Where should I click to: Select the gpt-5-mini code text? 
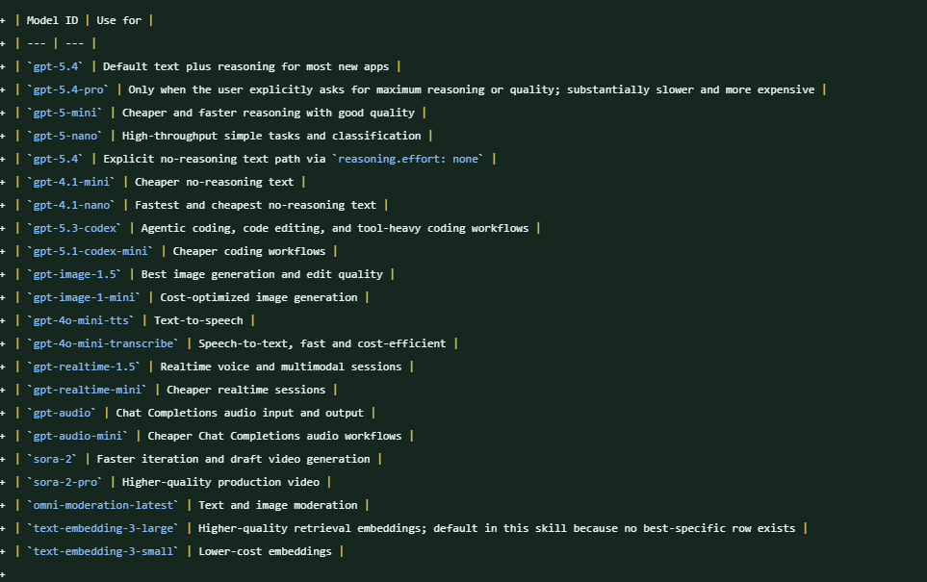65,113
